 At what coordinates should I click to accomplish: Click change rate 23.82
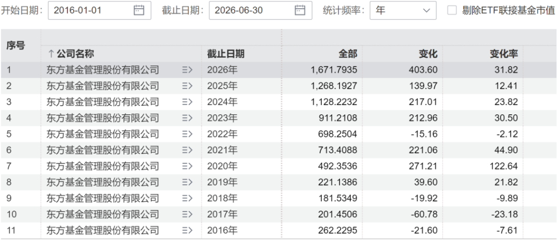click(x=507, y=102)
